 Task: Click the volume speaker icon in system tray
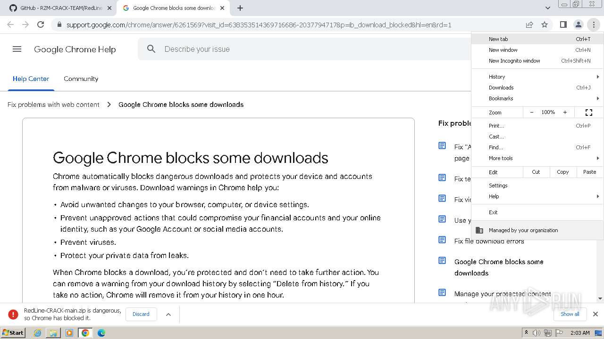point(537,333)
